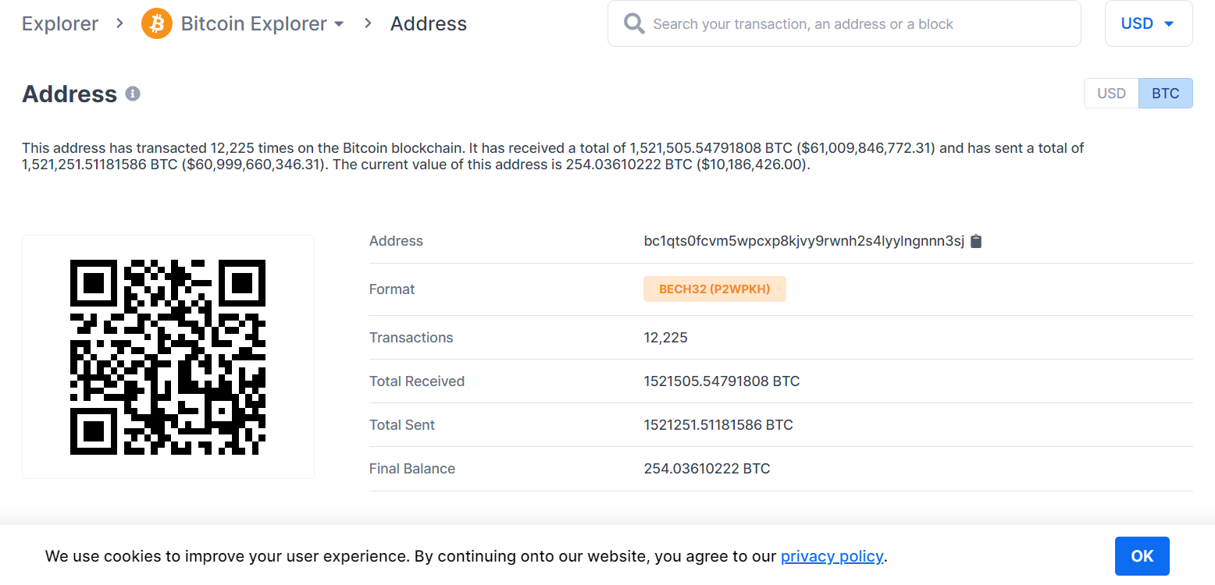Click the orange Bitcoin logo icon

click(x=157, y=23)
